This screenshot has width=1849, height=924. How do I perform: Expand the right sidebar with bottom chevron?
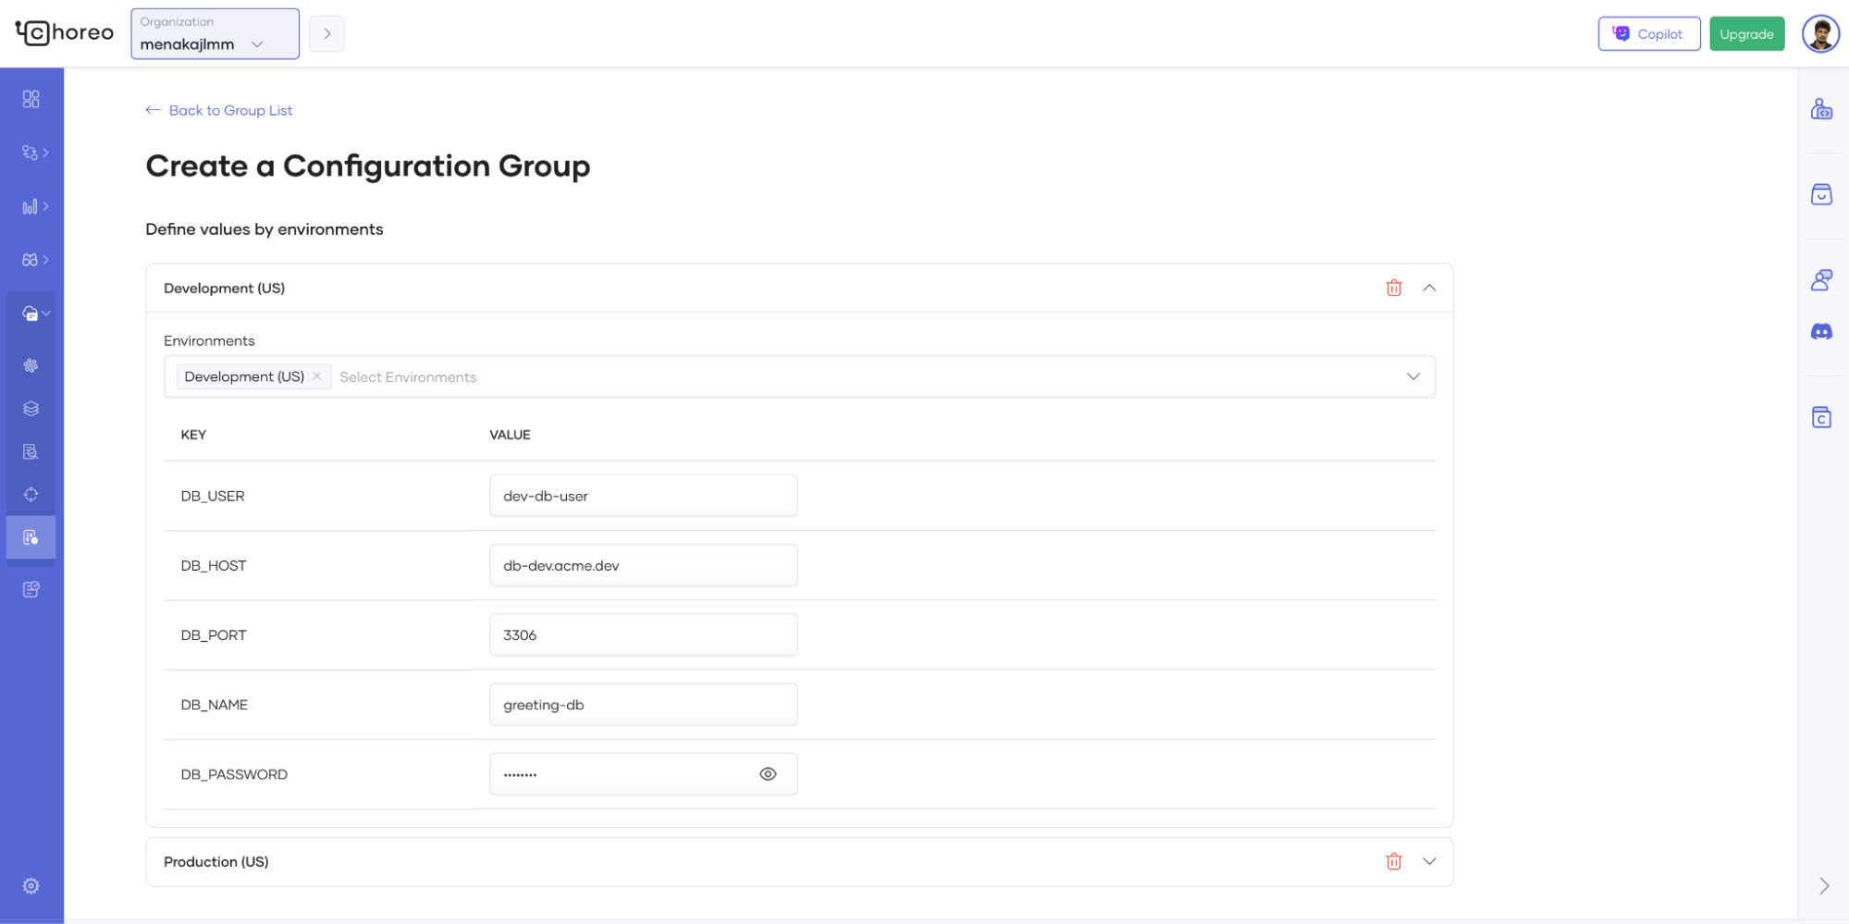[1823, 885]
